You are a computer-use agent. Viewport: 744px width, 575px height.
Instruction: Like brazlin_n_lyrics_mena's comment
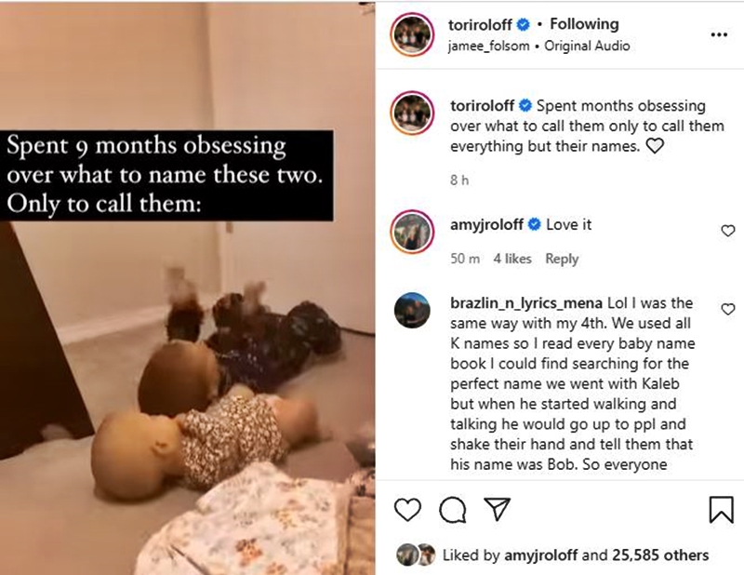[x=728, y=309]
